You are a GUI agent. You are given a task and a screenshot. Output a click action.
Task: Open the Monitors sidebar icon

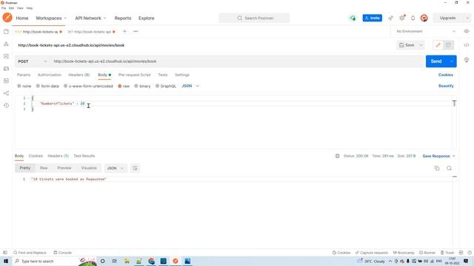click(6, 81)
